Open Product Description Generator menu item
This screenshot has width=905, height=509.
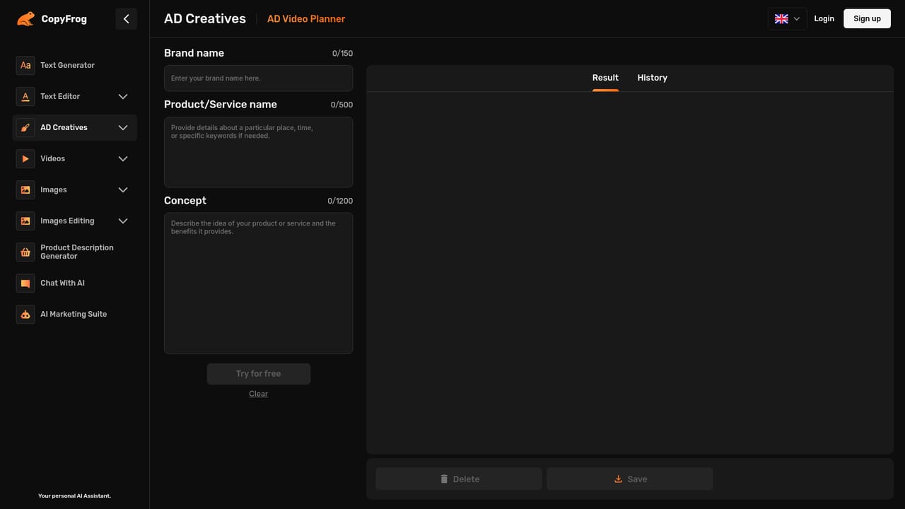coord(75,252)
